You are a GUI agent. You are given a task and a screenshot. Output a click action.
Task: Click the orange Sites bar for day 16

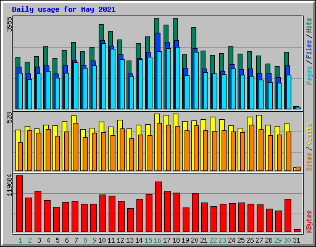[x=159, y=147]
